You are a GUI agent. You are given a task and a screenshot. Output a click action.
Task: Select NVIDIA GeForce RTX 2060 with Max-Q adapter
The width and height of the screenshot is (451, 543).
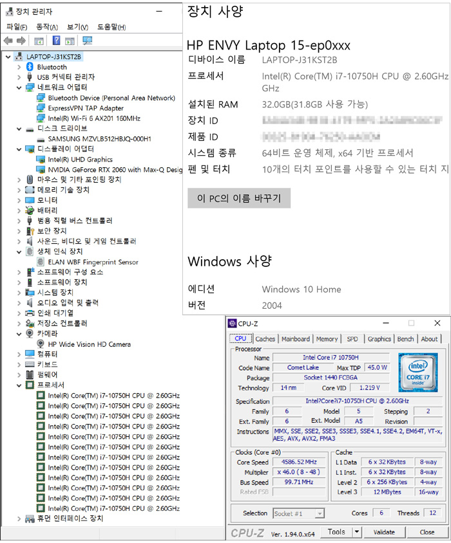click(x=115, y=170)
